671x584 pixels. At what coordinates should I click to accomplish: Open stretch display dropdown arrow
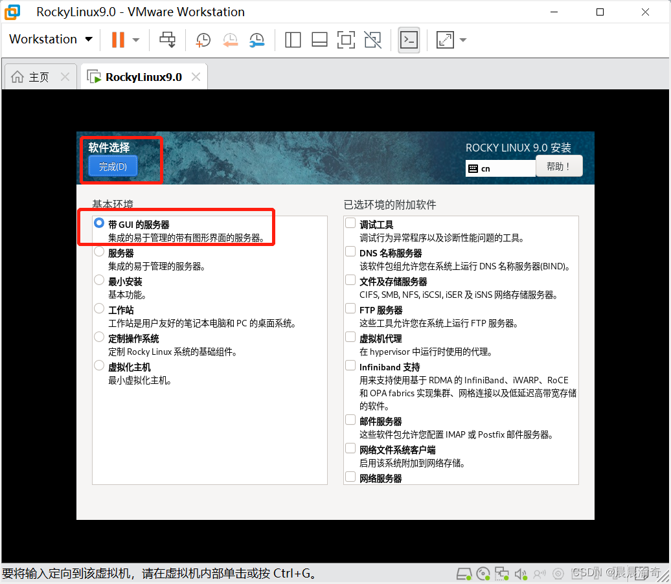(462, 40)
